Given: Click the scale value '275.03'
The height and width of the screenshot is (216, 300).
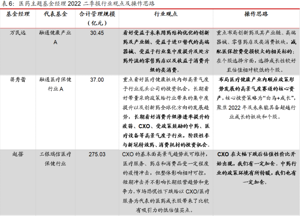Looking at the screenshot, I should (97, 154).
